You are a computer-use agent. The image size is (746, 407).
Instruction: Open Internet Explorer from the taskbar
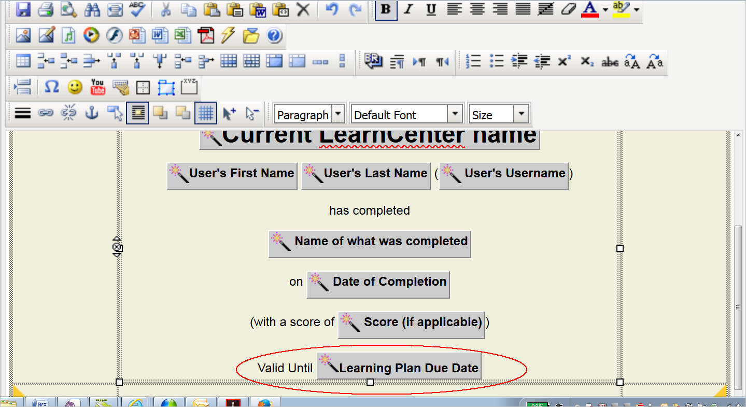coord(136,402)
